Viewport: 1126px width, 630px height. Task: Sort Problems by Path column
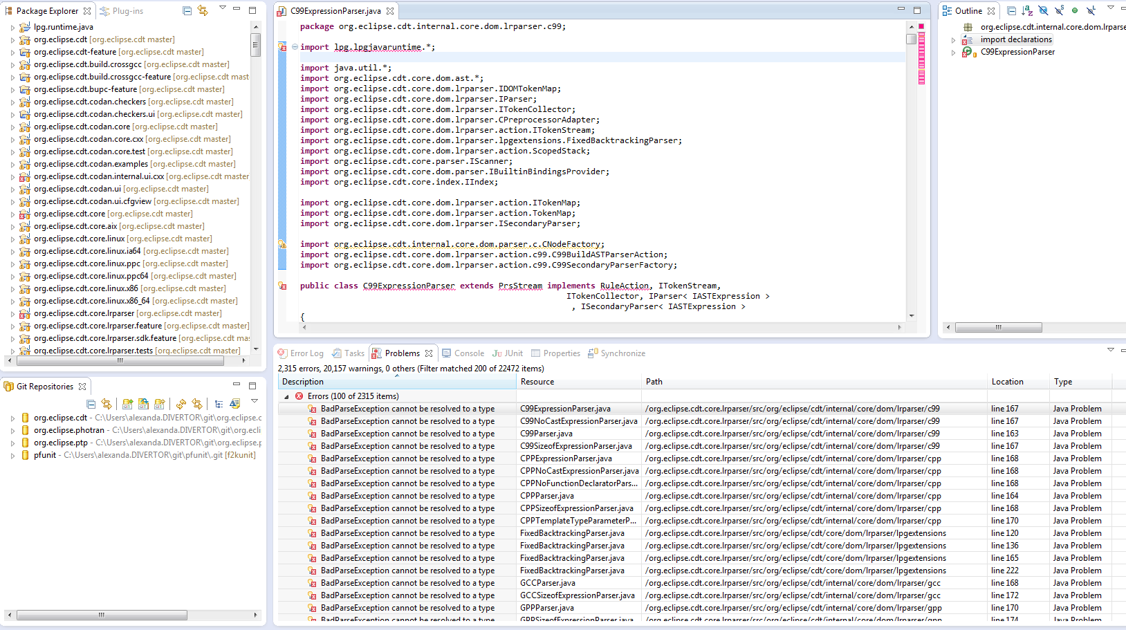click(x=814, y=382)
